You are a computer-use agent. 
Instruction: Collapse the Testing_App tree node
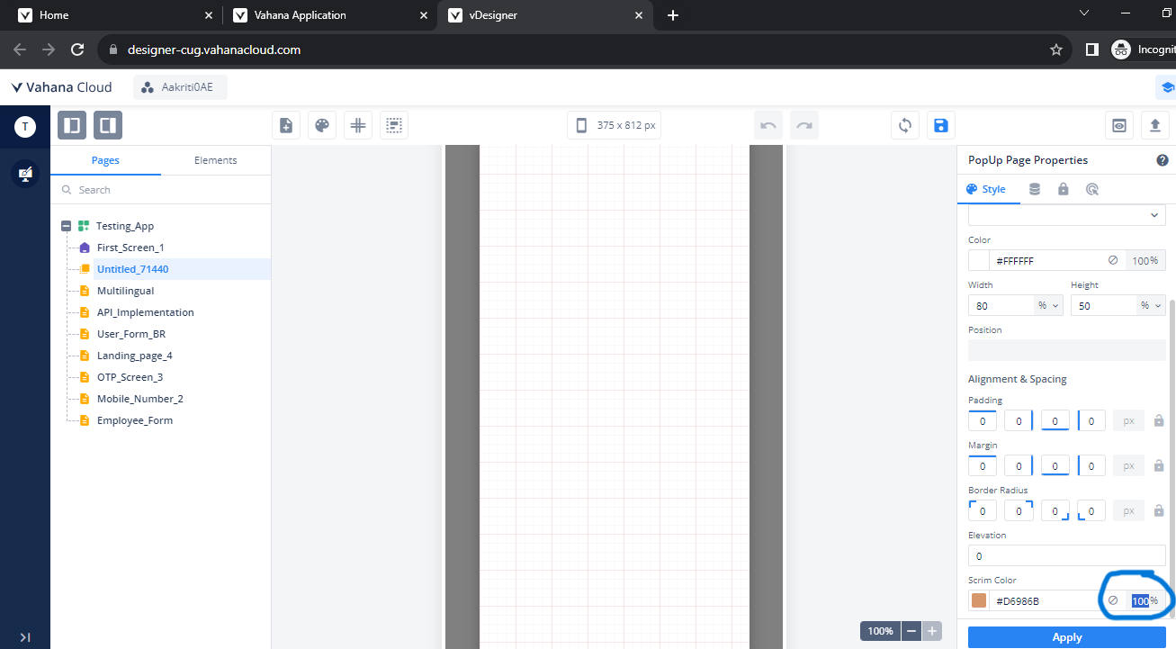66,226
